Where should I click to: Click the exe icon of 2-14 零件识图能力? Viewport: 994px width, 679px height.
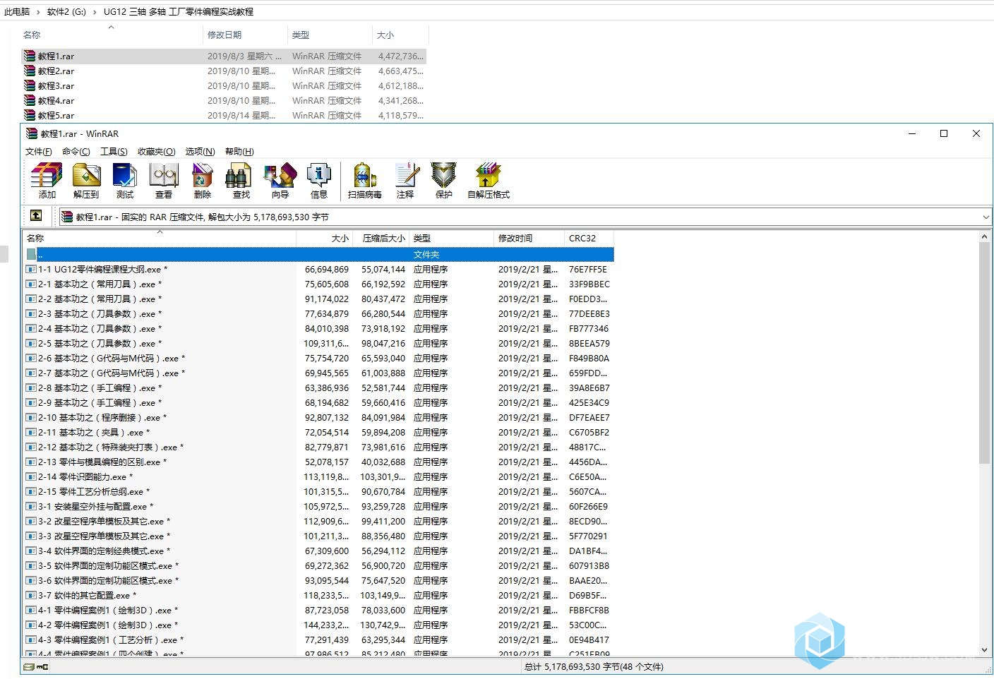(31, 476)
